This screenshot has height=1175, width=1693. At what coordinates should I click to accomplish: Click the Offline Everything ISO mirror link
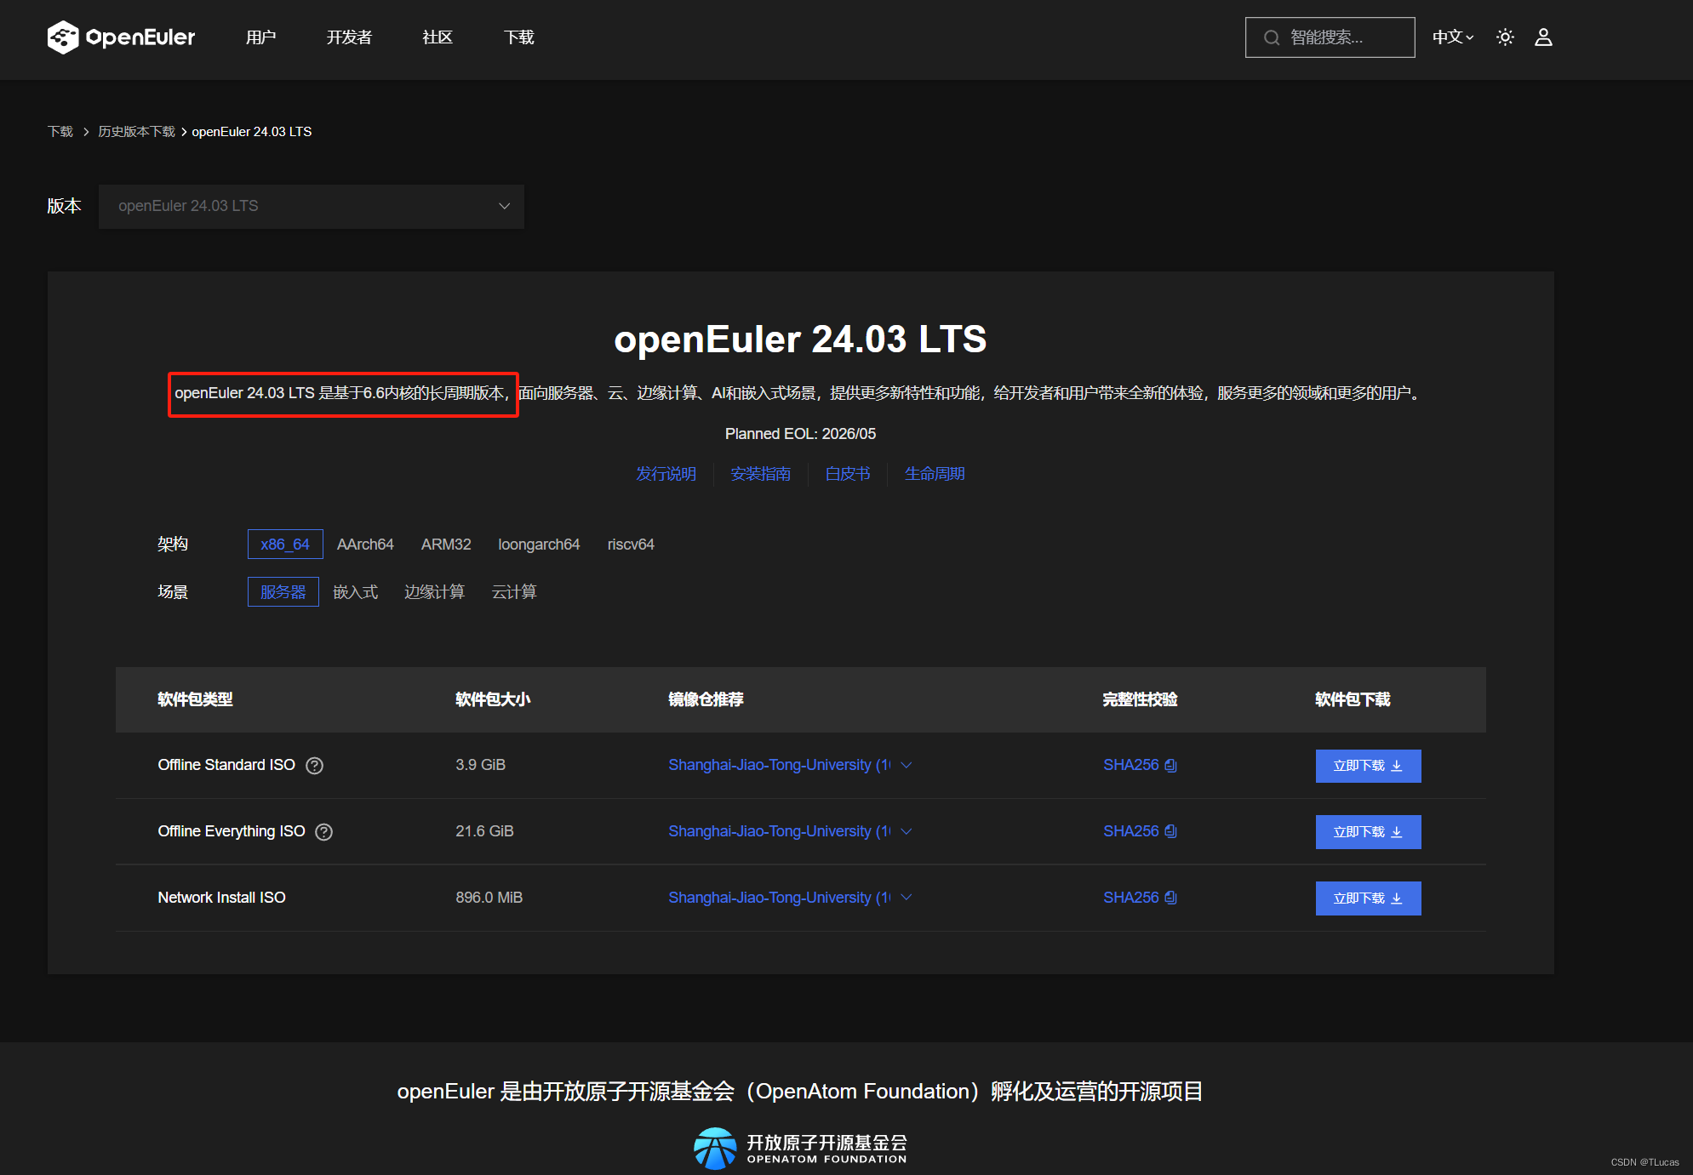click(x=780, y=831)
